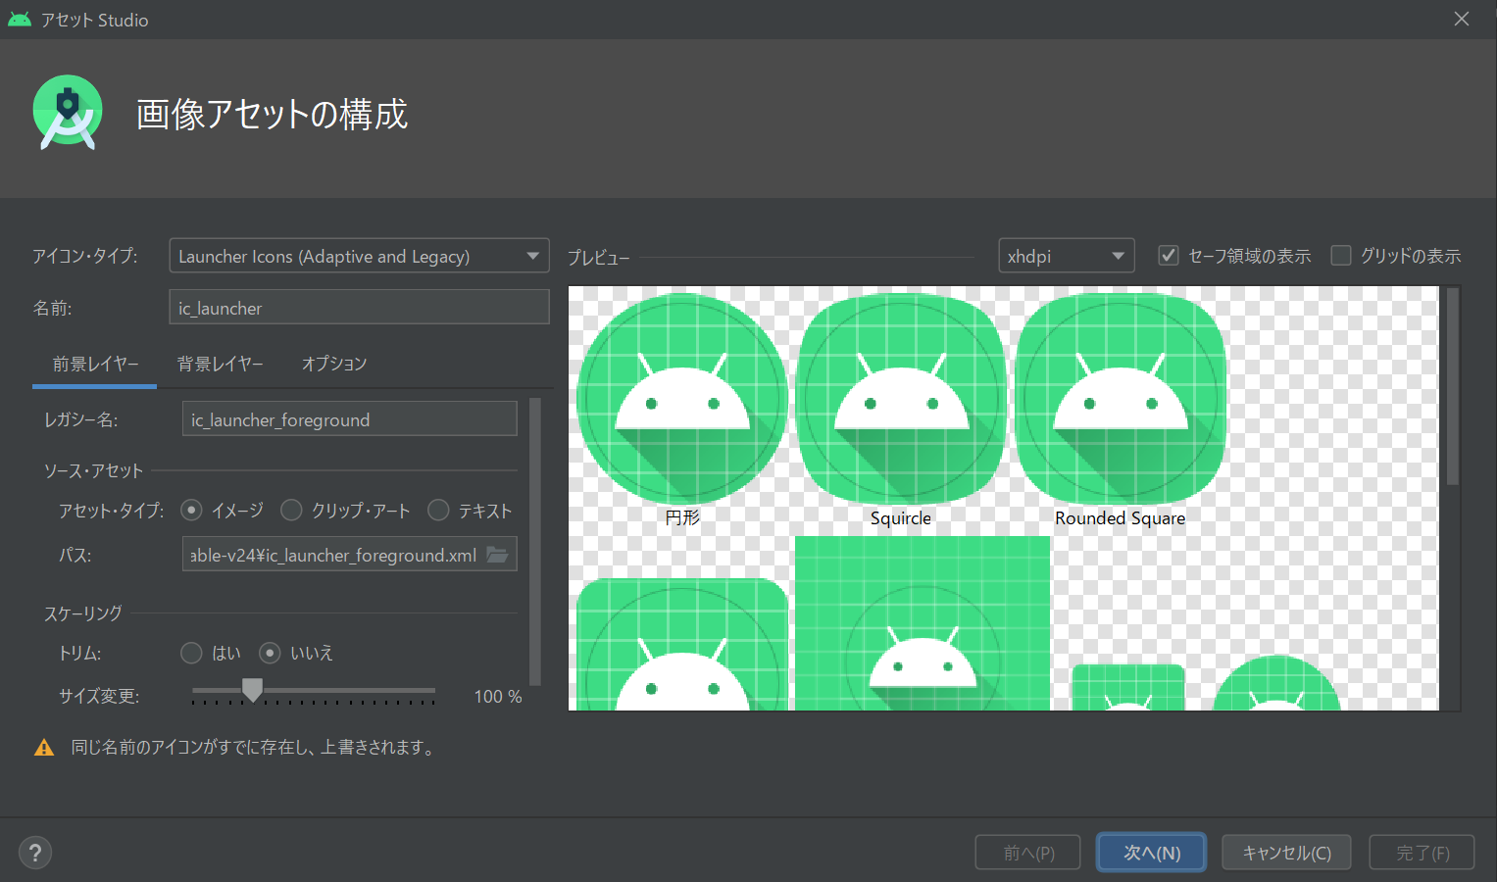
Task: Click the 完了(F) button
Action: coord(1422,853)
